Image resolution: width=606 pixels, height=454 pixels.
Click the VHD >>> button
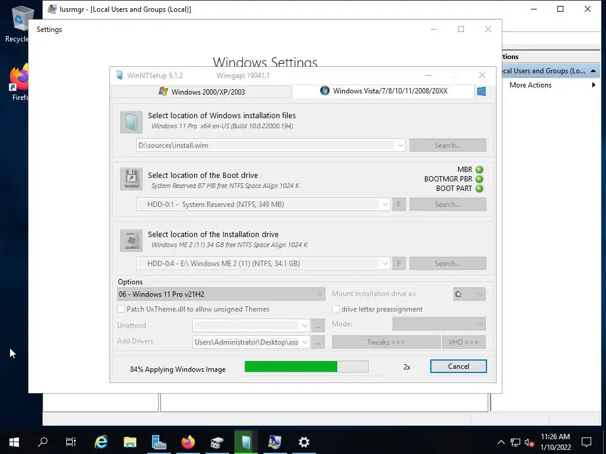463,342
